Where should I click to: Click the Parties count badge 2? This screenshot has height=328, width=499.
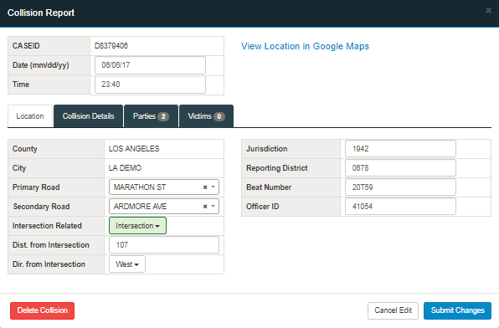pos(163,116)
